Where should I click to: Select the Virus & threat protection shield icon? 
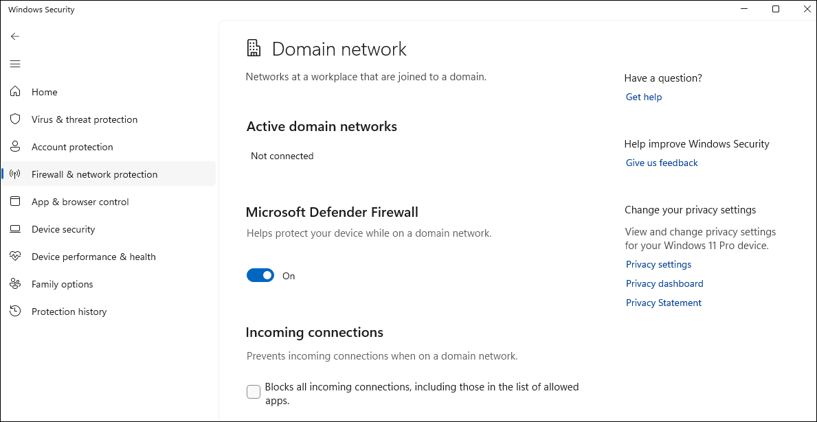point(15,119)
